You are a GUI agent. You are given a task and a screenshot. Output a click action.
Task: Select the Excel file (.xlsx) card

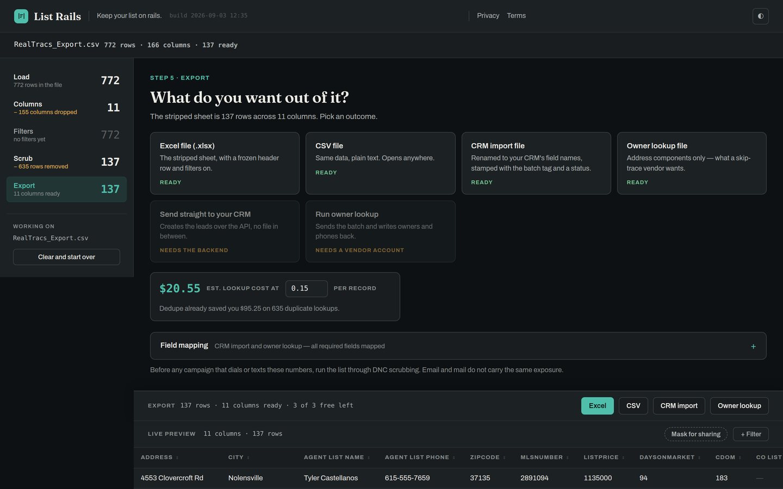[x=225, y=163]
